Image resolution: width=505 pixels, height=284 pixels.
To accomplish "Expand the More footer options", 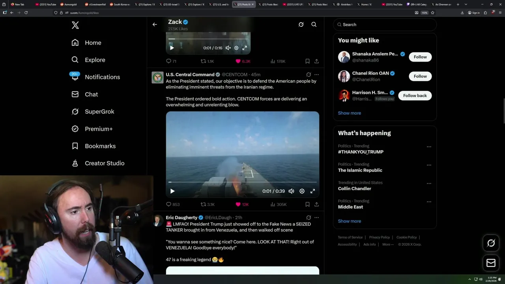I will coord(388,244).
